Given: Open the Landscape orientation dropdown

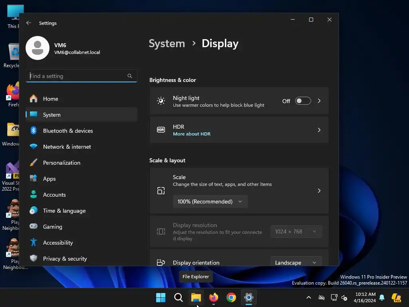Looking at the screenshot, I should [x=296, y=261].
